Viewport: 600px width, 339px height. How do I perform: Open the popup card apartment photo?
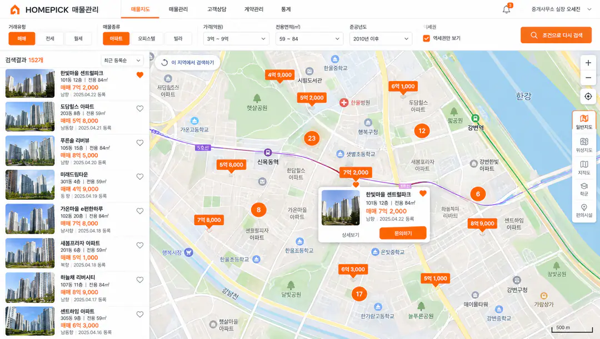click(x=341, y=208)
